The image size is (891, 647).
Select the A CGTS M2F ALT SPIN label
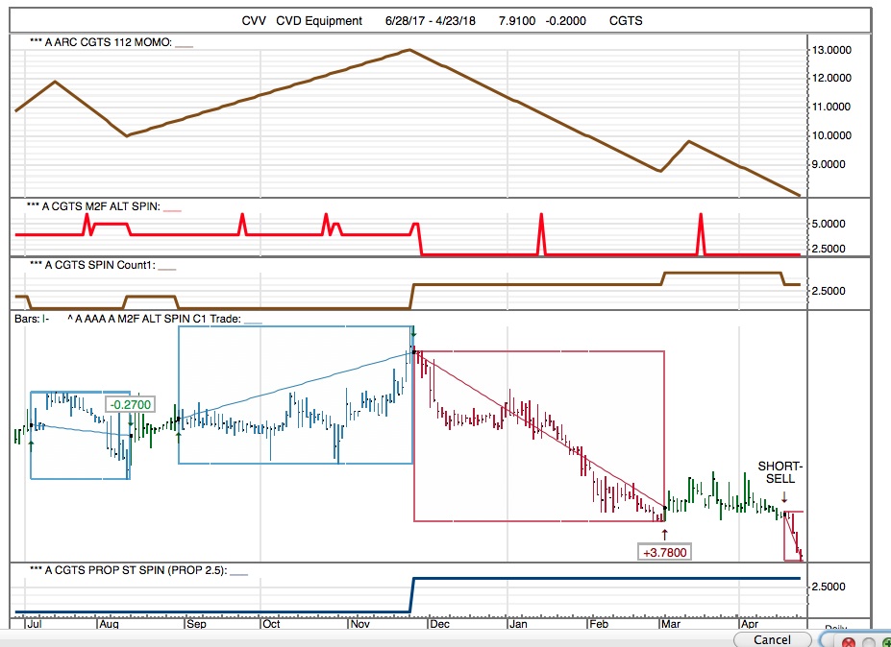point(94,206)
